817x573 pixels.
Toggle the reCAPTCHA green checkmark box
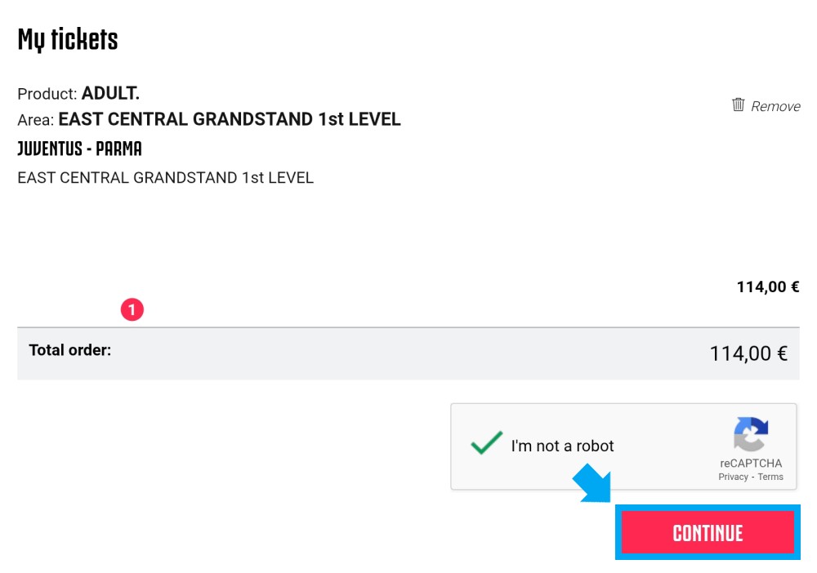[486, 443]
